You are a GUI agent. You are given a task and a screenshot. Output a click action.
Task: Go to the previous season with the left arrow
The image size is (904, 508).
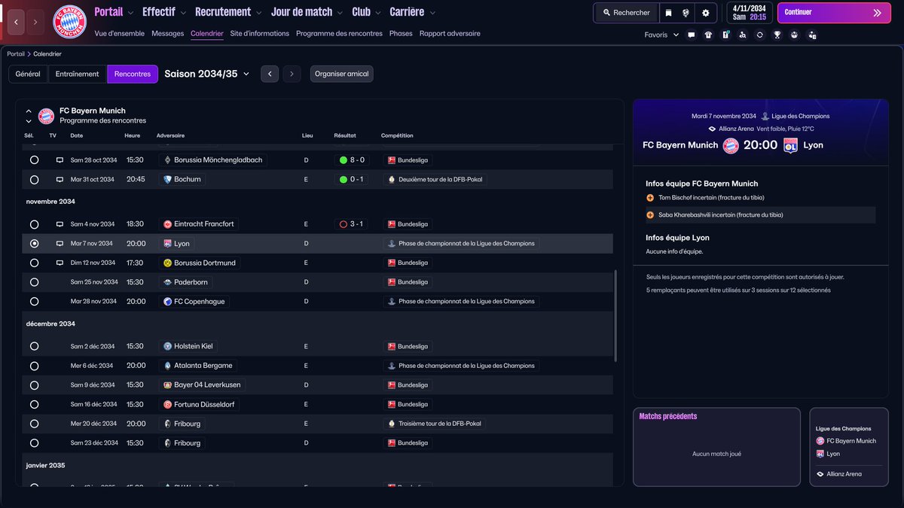[270, 74]
